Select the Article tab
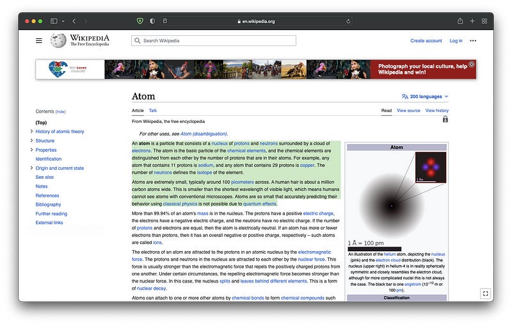 138,111
